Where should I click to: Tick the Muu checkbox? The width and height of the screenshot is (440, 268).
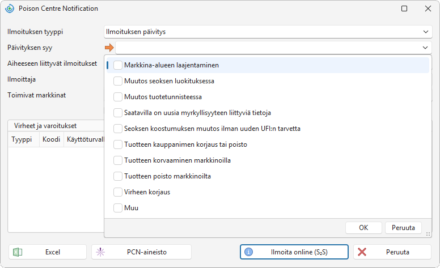click(118, 208)
